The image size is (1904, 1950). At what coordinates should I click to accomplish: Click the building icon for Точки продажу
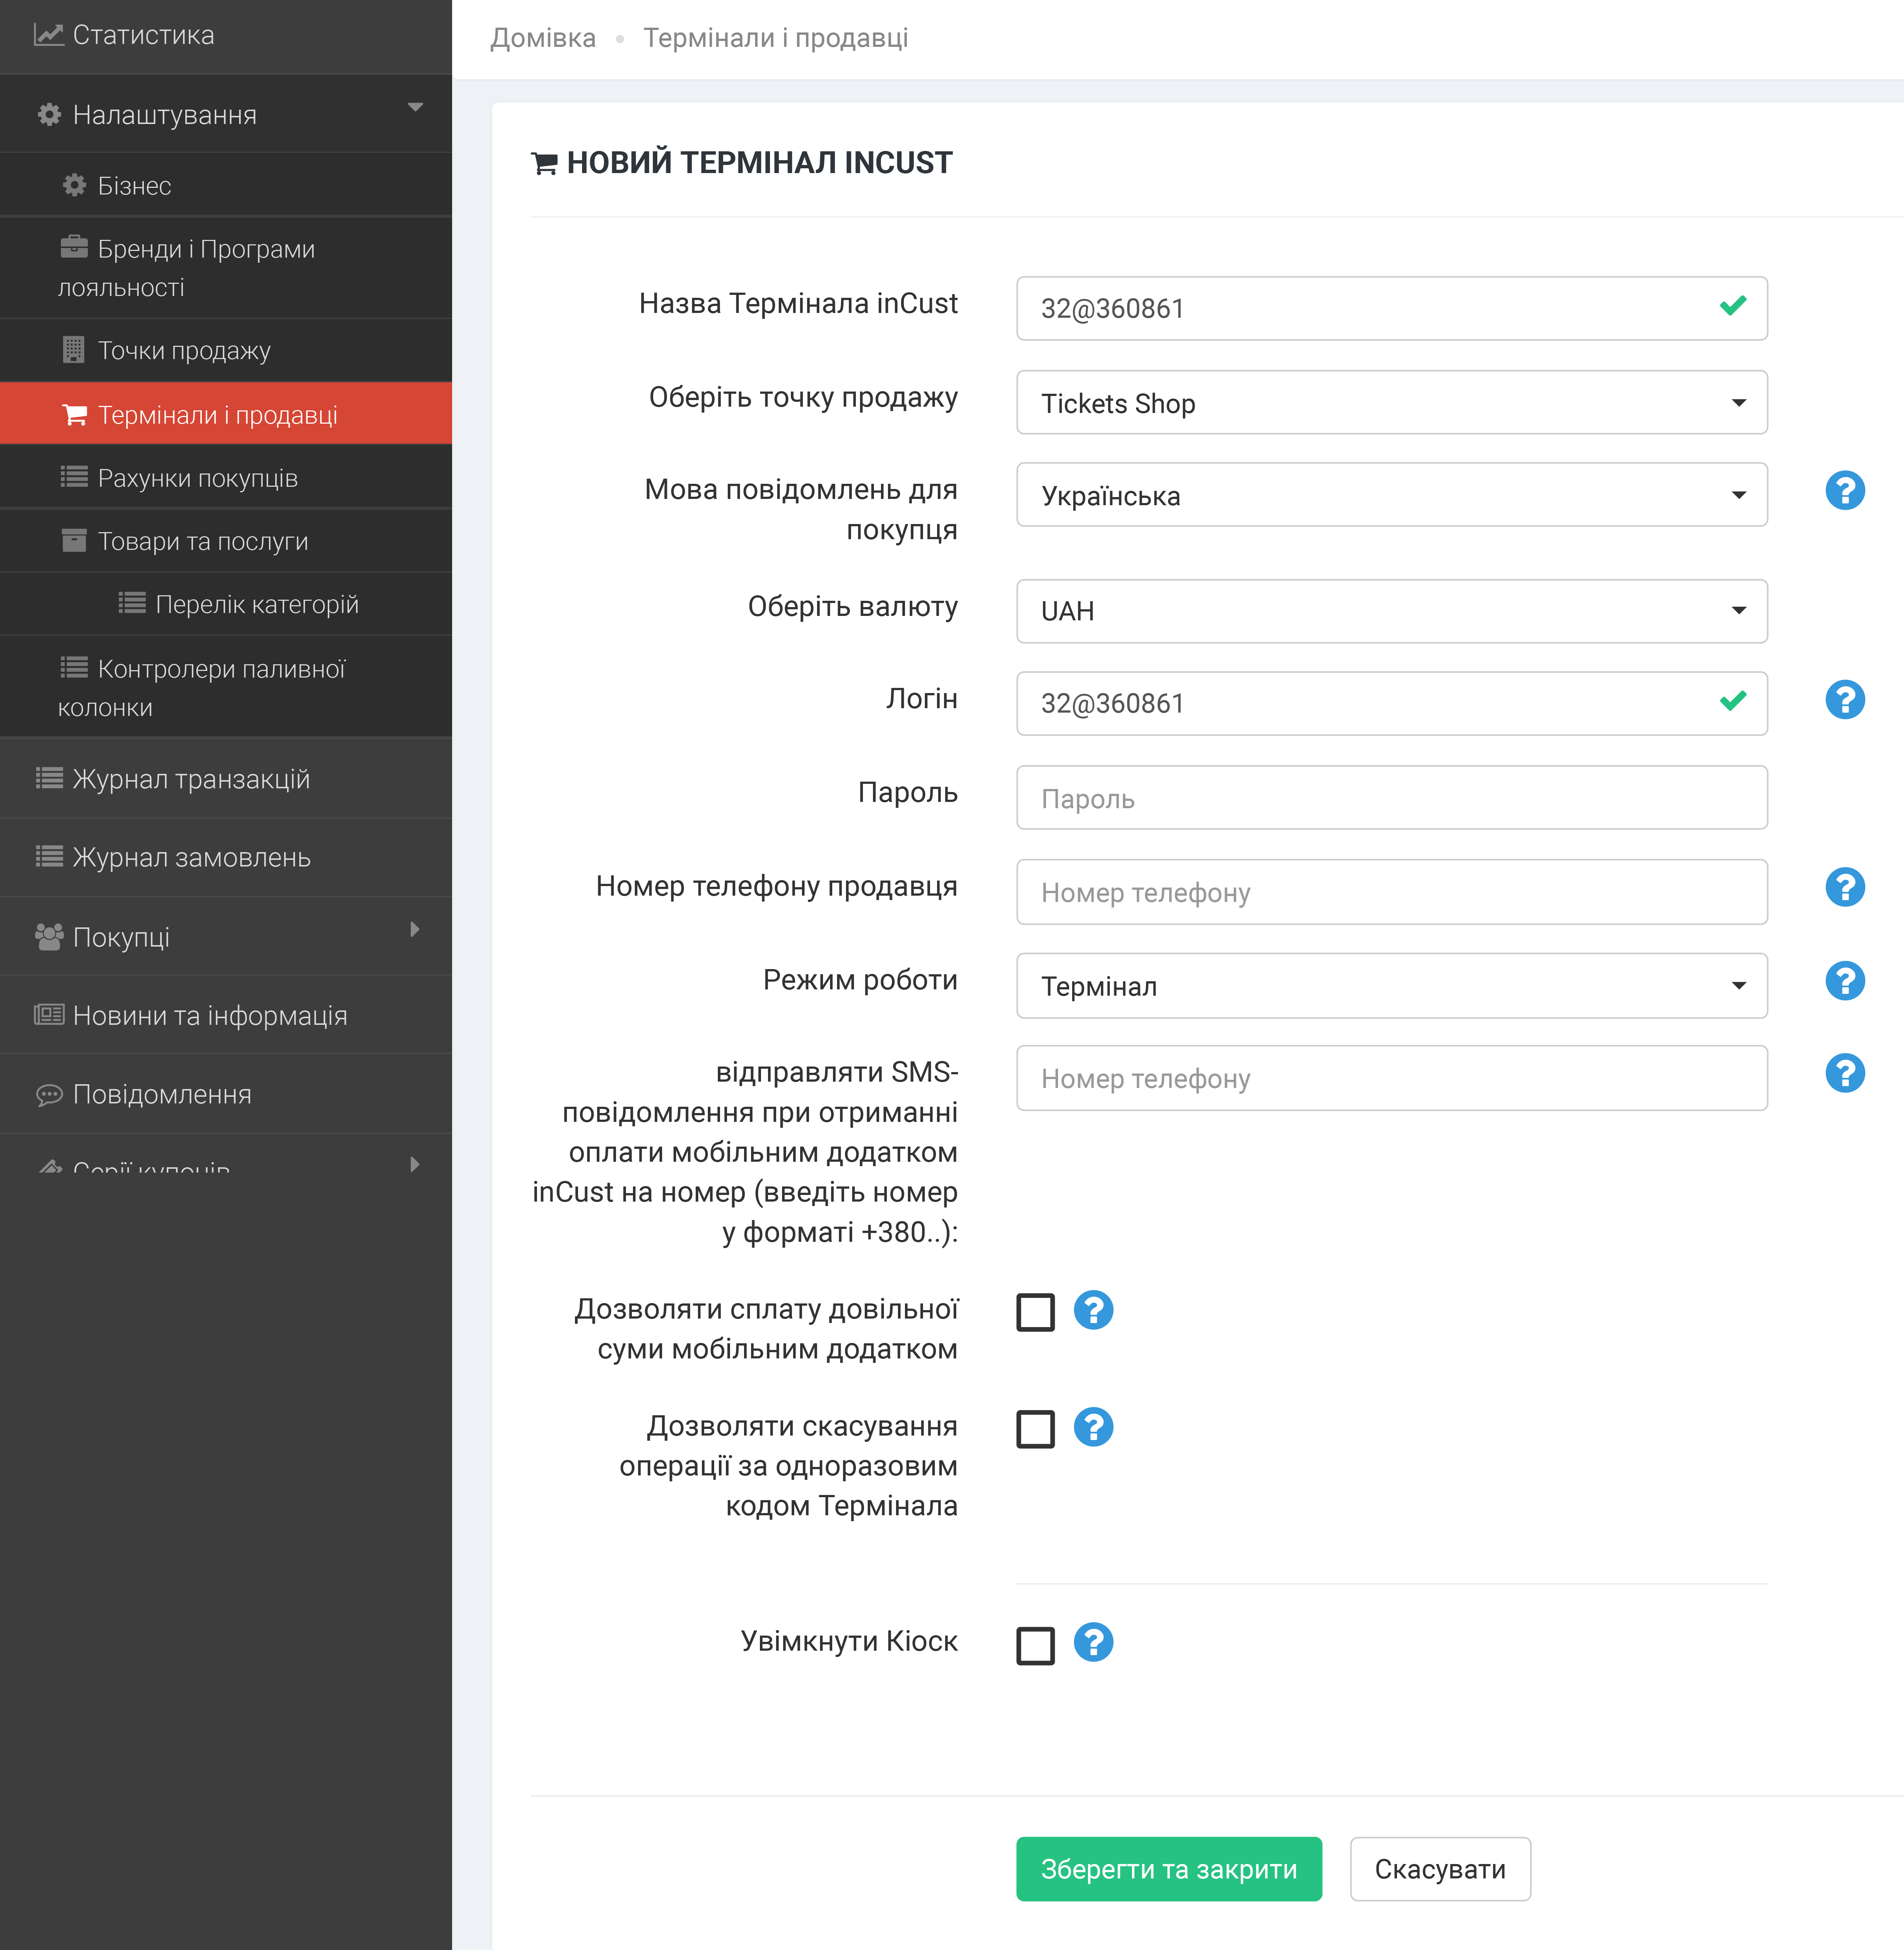pos(74,350)
